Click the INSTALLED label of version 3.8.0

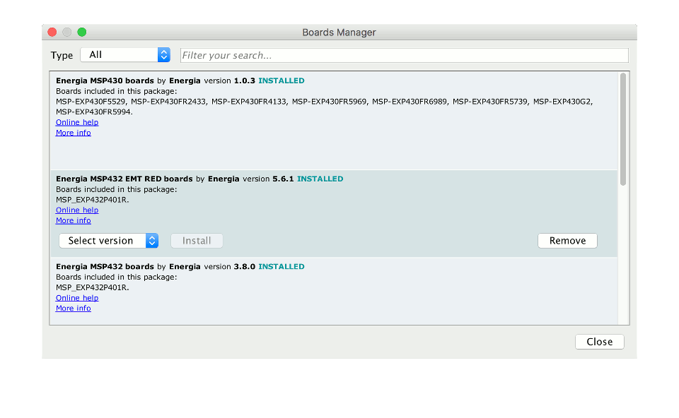[282, 267]
